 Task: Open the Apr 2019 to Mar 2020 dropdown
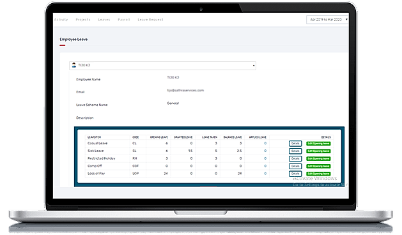click(327, 19)
